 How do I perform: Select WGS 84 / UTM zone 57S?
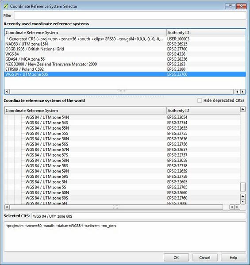click(46, 155)
